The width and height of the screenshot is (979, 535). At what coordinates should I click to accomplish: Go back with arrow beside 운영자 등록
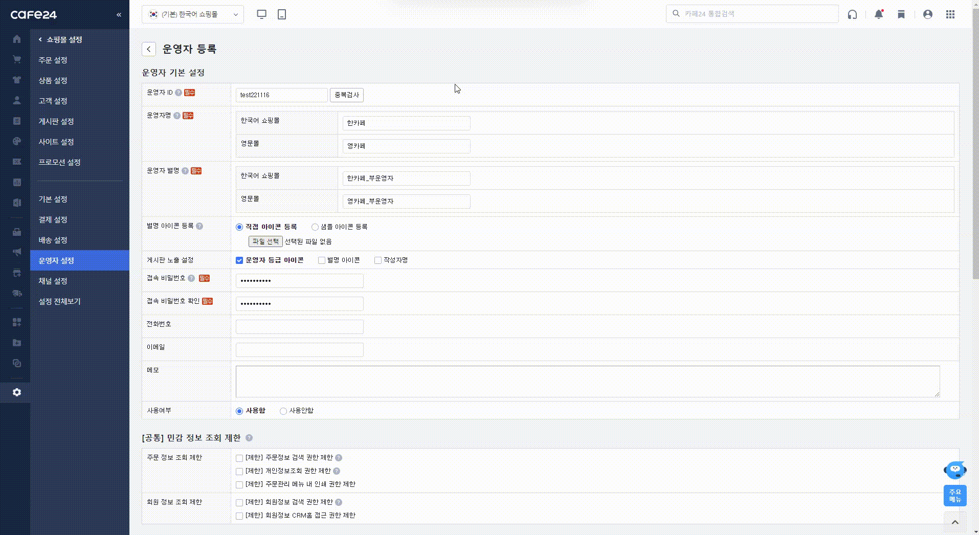click(148, 49)
